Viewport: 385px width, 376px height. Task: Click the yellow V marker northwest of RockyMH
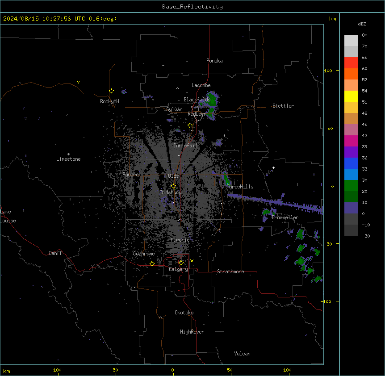pos(78,82)
